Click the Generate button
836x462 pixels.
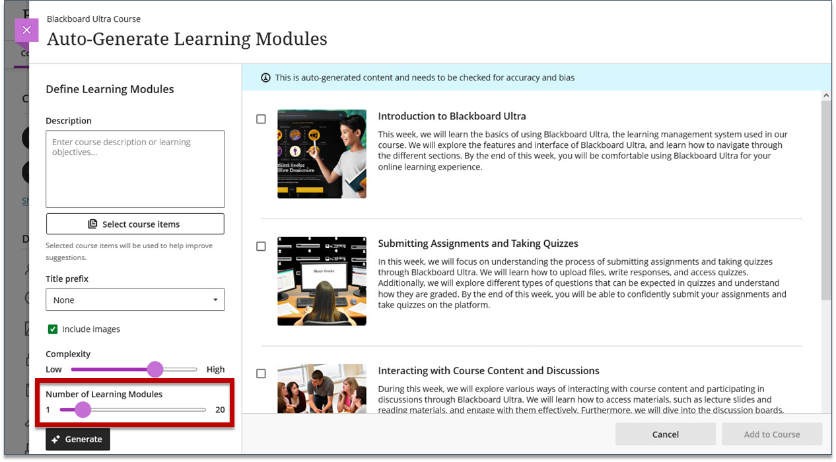click(x=78, y=439)
